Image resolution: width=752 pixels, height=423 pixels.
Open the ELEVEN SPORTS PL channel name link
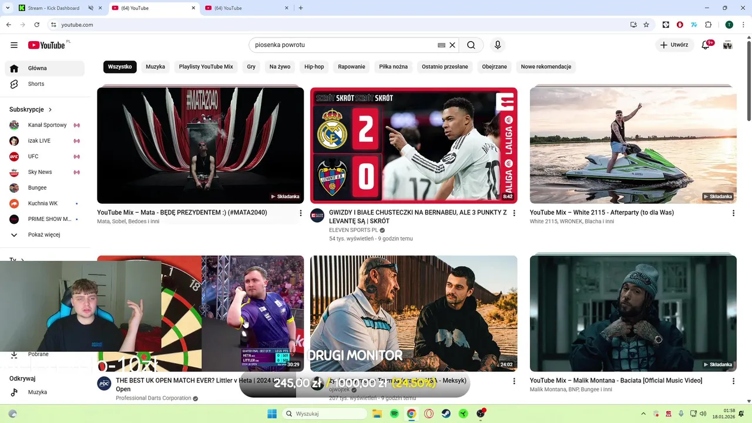[354, 230]
